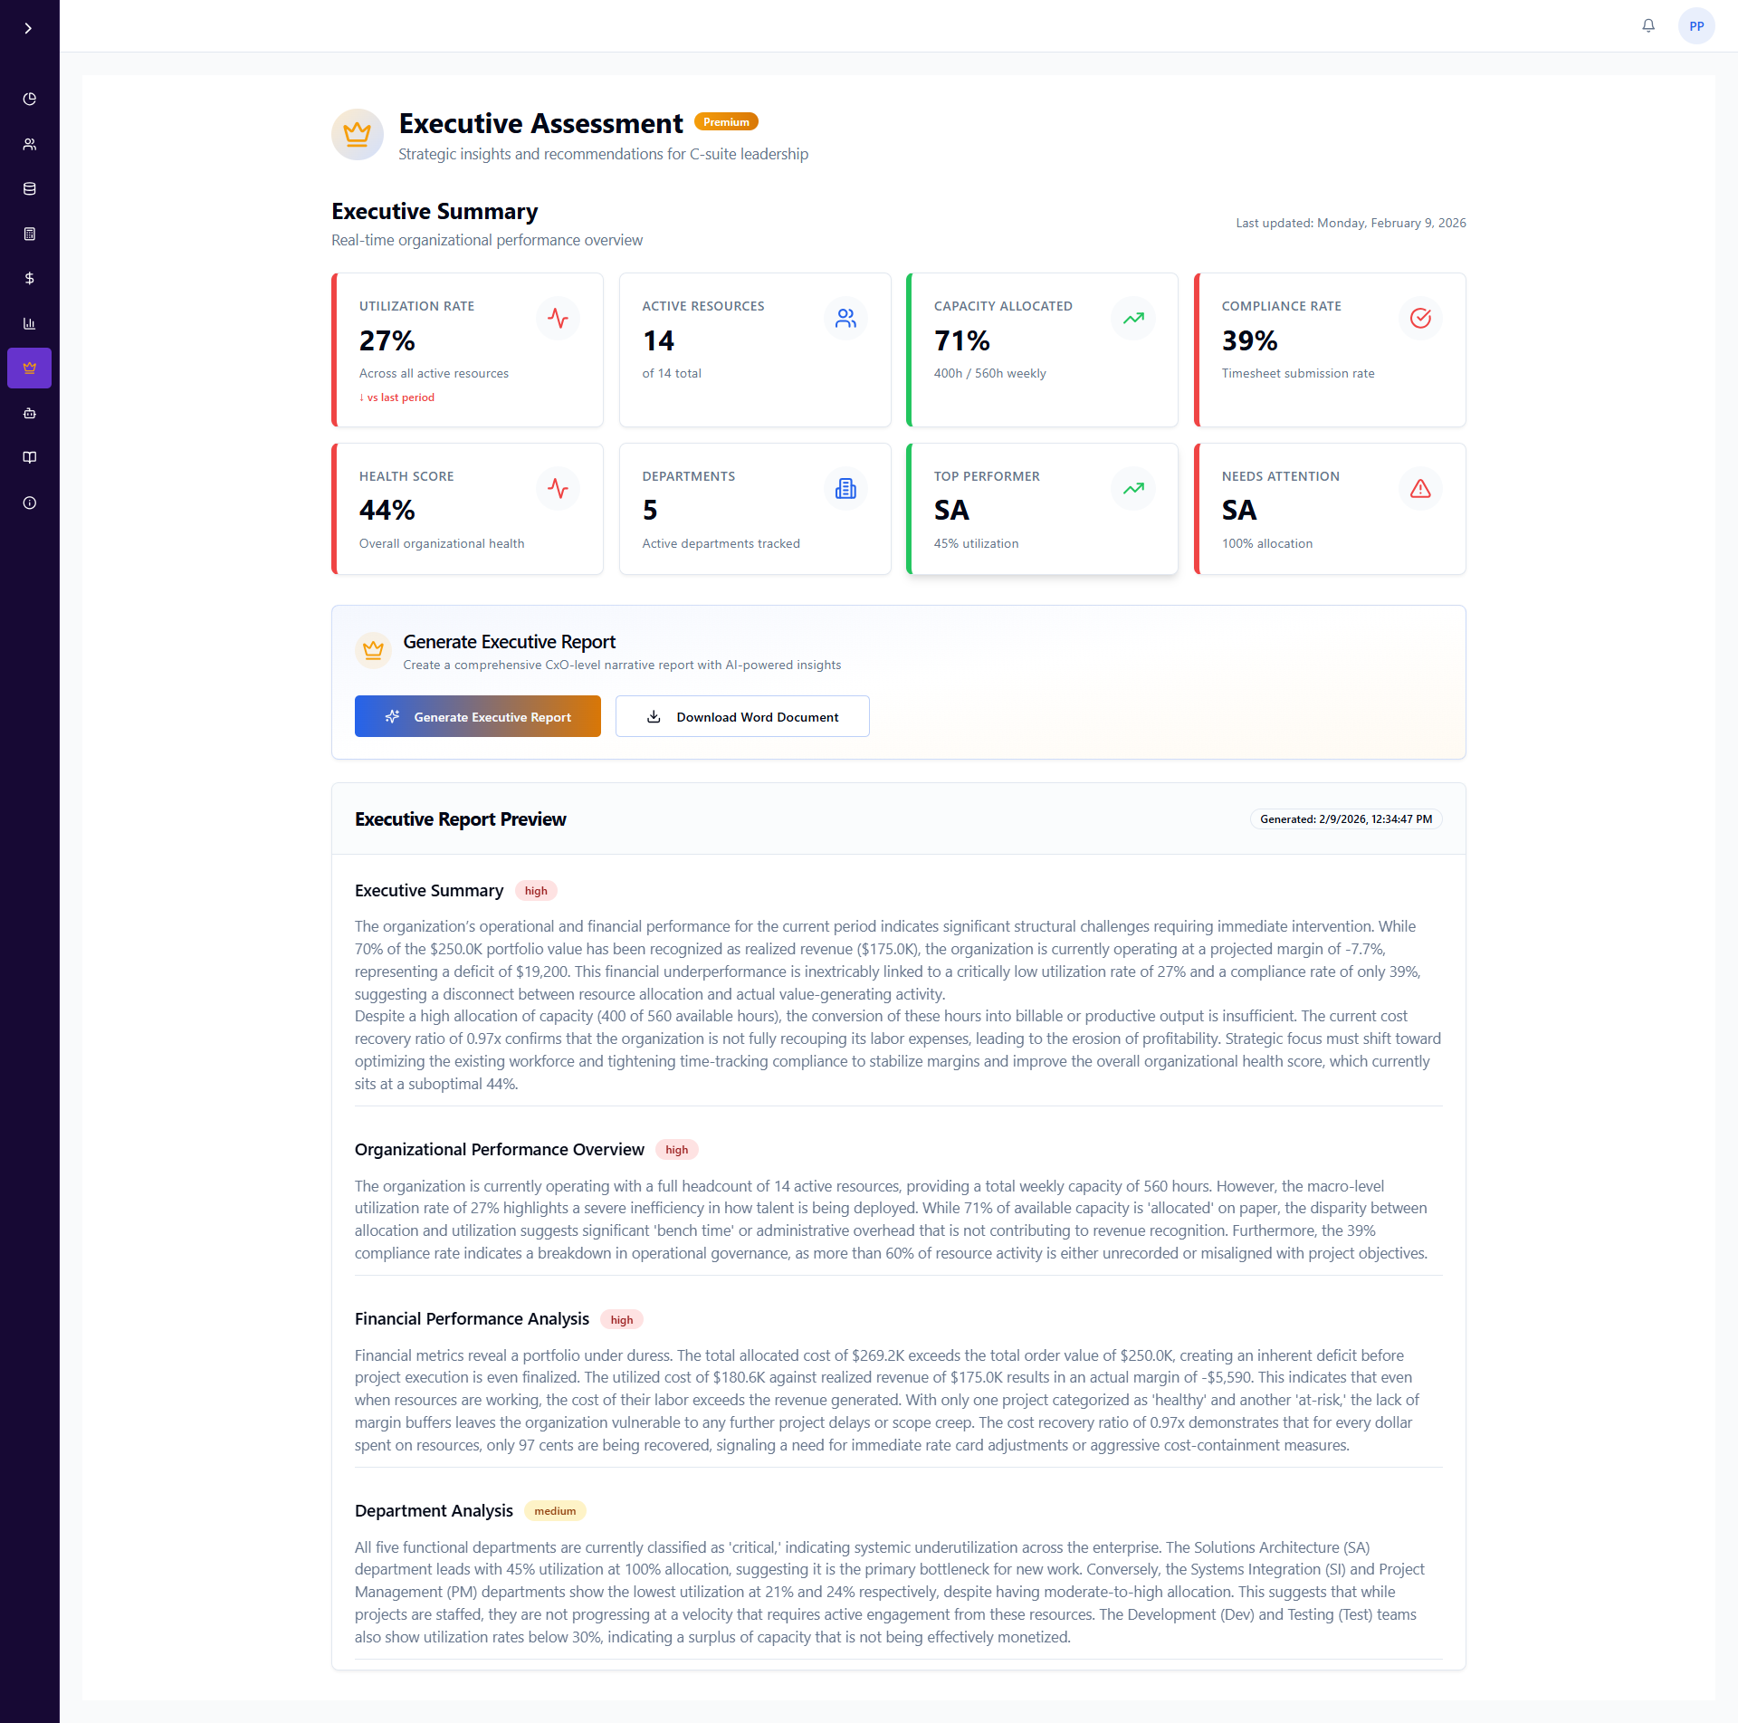
Task: Select the Utilization Rate metric card
Action: tap(467, 349)
